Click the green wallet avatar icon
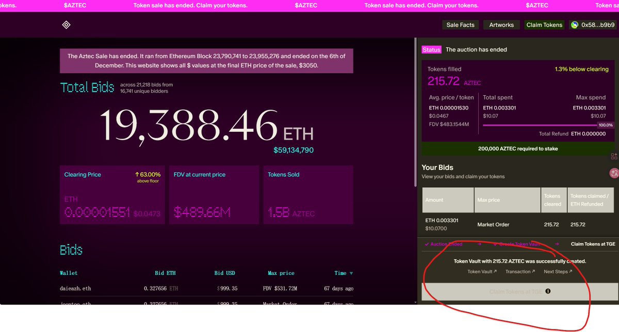619x332 pixels. pos(575,25)
